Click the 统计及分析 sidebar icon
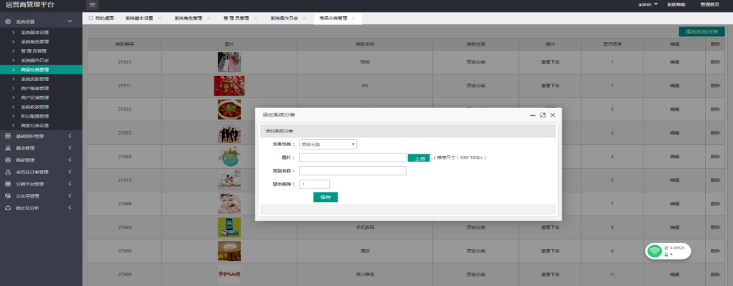 coord(8,208)
